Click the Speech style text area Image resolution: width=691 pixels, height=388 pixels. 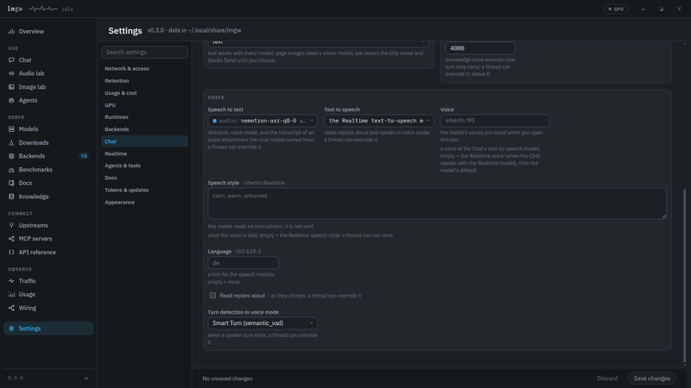tap(437, 203)
